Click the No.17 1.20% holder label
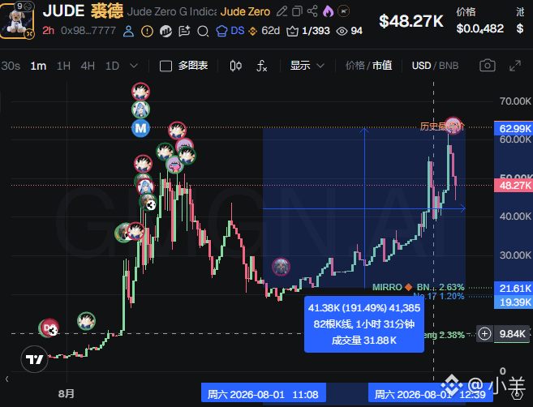The height and width of the screenshot is (407, 533). coord(439,296)
